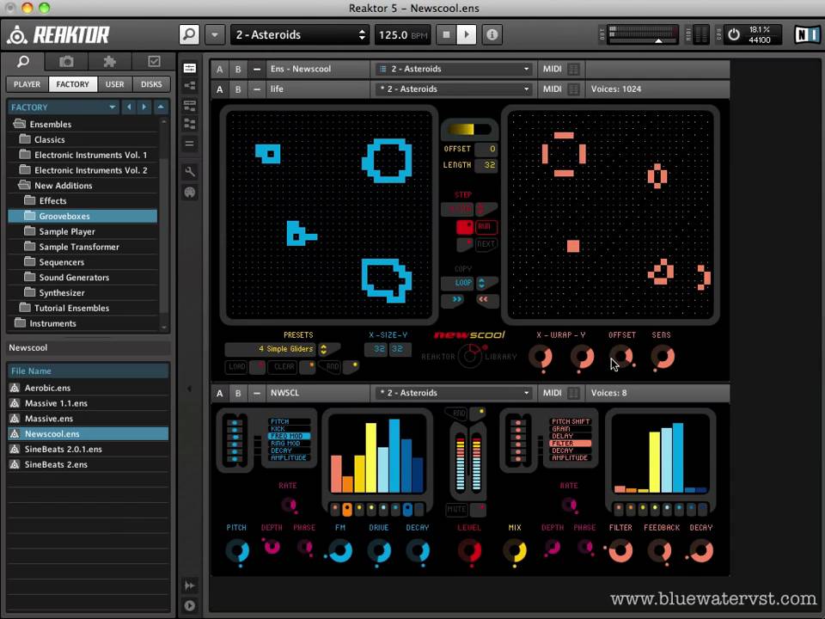The image size is (825, 619).
Task: Open the browser magnifier in the toolbar
Action: click(x=189, y=34)
